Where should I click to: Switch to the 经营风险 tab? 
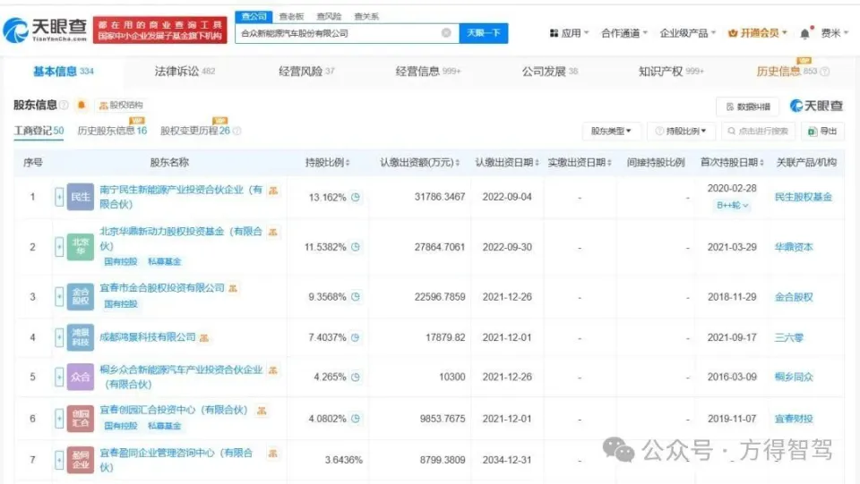pyautogui.click(x=306, y=72)
